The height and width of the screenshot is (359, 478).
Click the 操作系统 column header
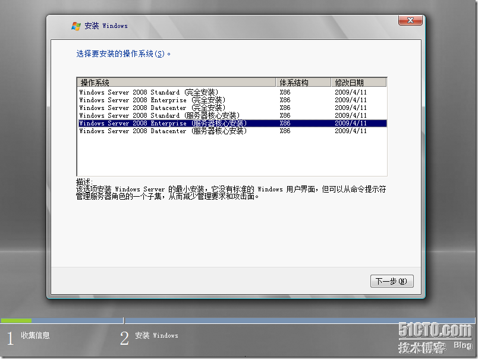click(176, 83)
